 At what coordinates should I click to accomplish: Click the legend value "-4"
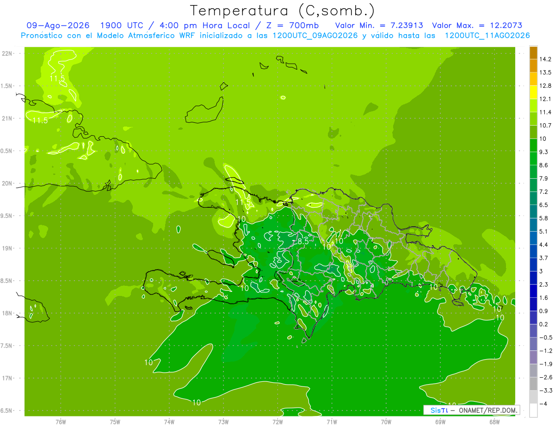(544, 404)
